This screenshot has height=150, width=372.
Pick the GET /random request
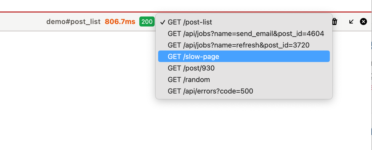pyautogui.click(x=189, y=79)
